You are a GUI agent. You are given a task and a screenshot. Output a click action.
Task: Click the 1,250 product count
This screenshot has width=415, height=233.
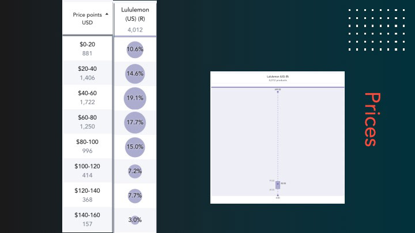click(x=87, y=127)
